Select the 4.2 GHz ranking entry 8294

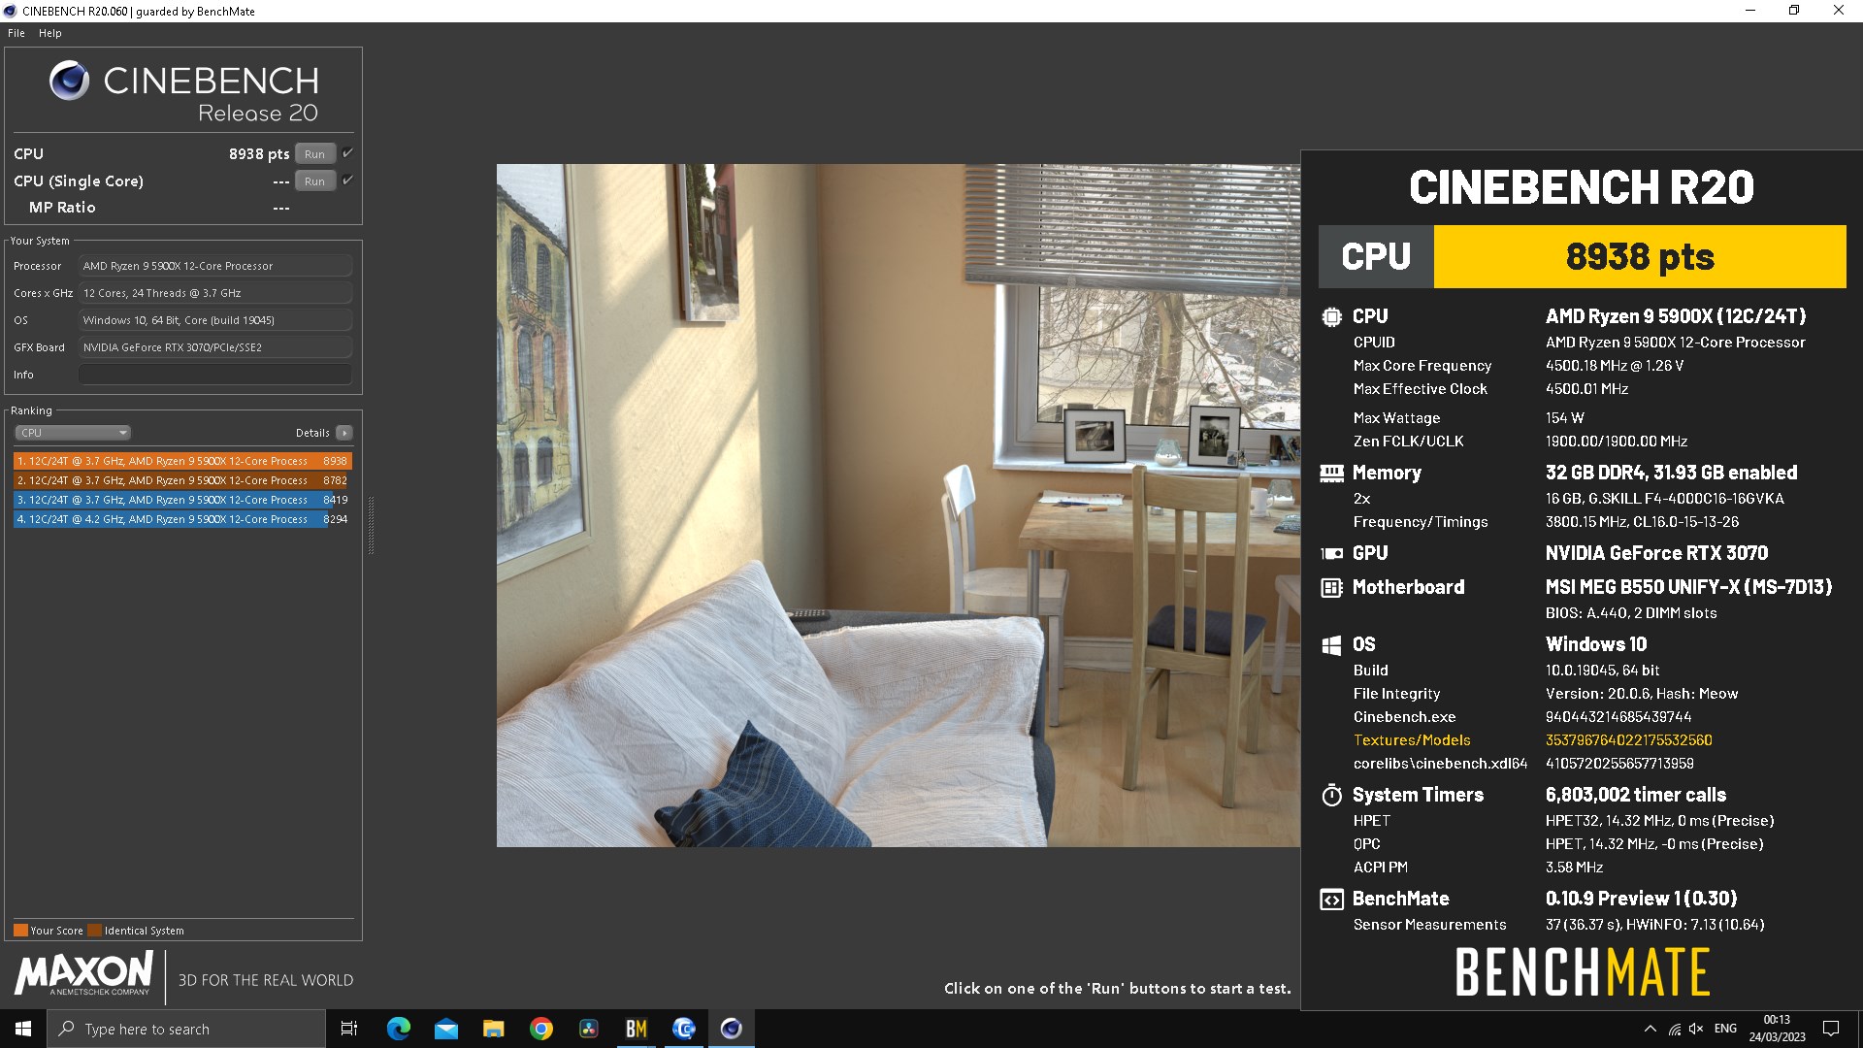182,519
